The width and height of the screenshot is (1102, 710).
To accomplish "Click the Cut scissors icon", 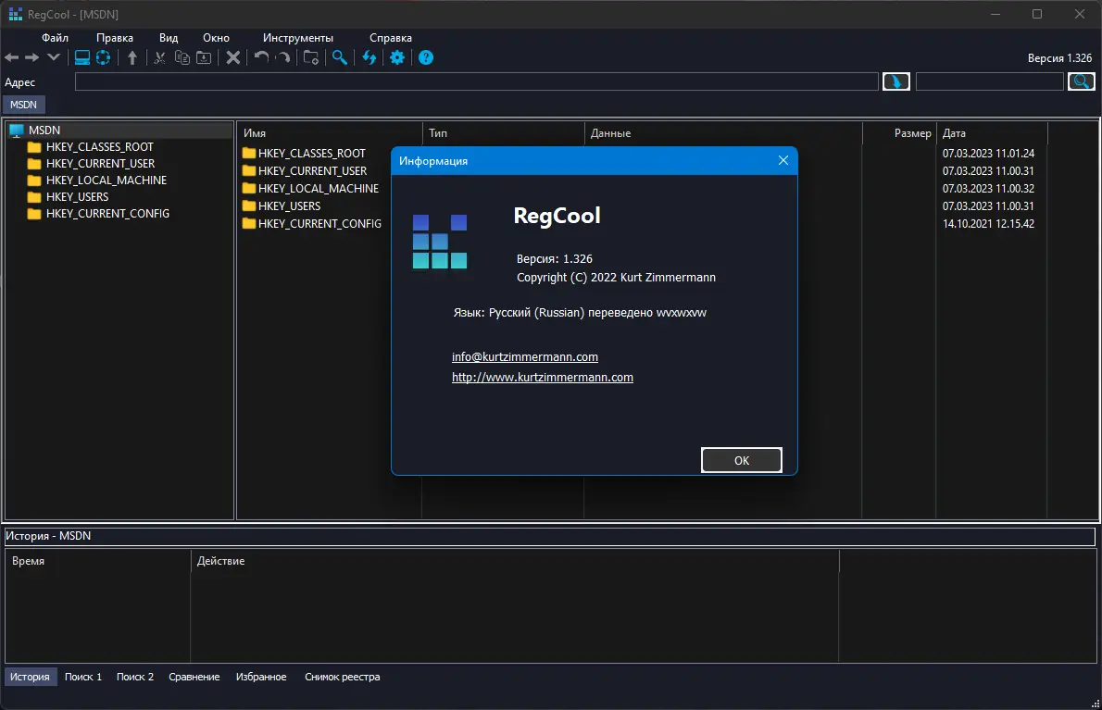I will pos(160,57).
